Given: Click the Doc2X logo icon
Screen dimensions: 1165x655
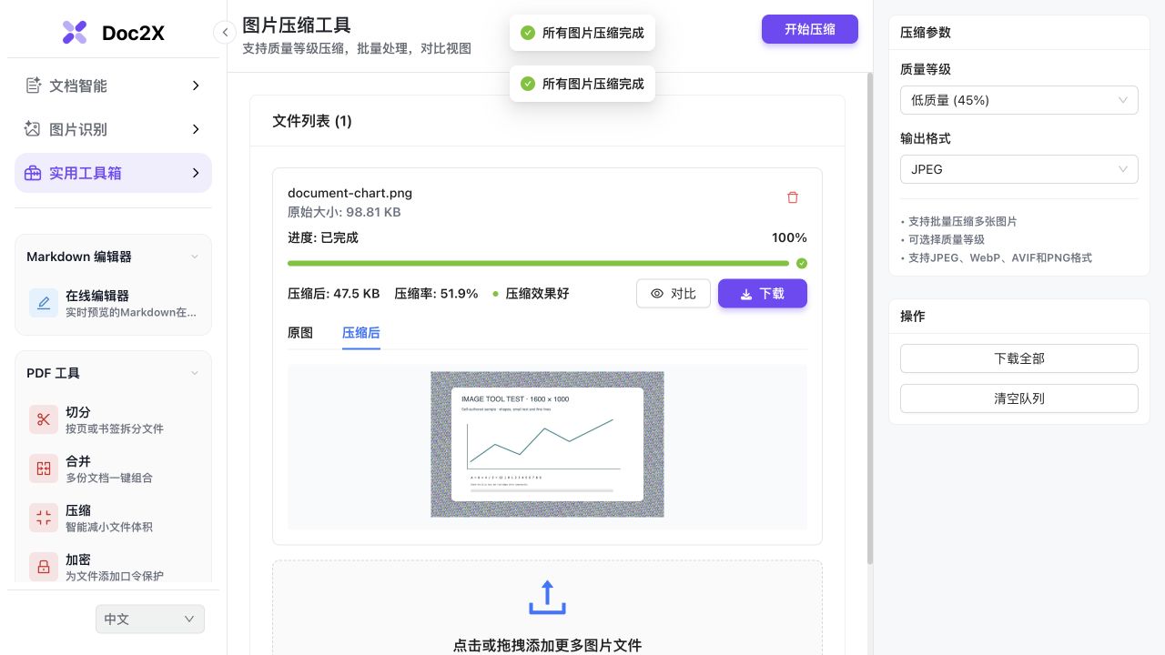Looking at the screenshot, I should click(75, 33).
